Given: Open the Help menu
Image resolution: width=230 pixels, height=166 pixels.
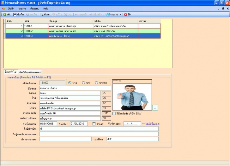Looking at the screenshot, I should click(x=46, y=8).
